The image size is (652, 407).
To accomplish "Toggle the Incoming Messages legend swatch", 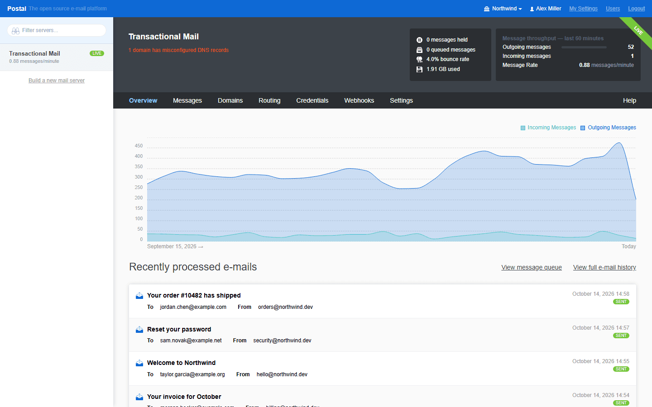I will [x=523, y=128].
